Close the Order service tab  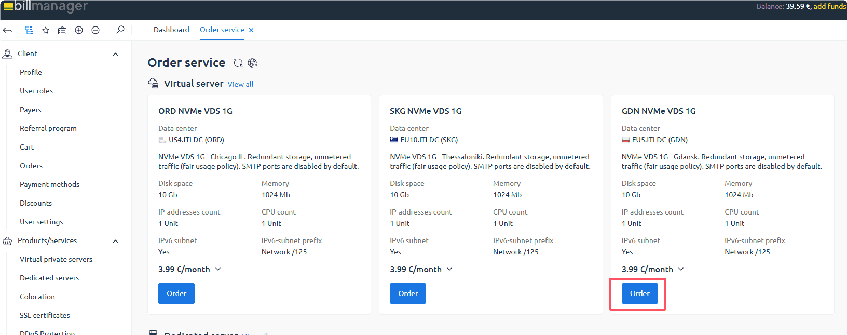251,30
